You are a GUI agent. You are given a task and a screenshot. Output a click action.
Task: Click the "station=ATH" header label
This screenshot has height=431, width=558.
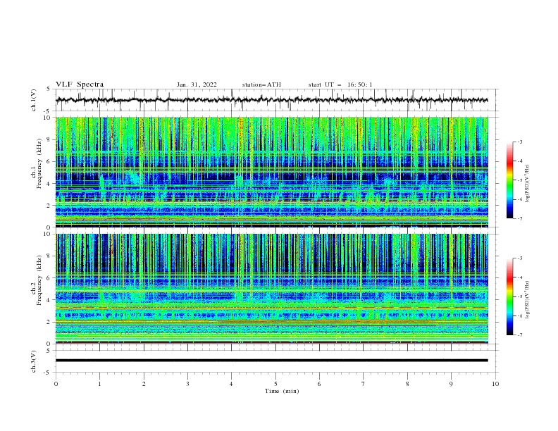tap(261, 85)
